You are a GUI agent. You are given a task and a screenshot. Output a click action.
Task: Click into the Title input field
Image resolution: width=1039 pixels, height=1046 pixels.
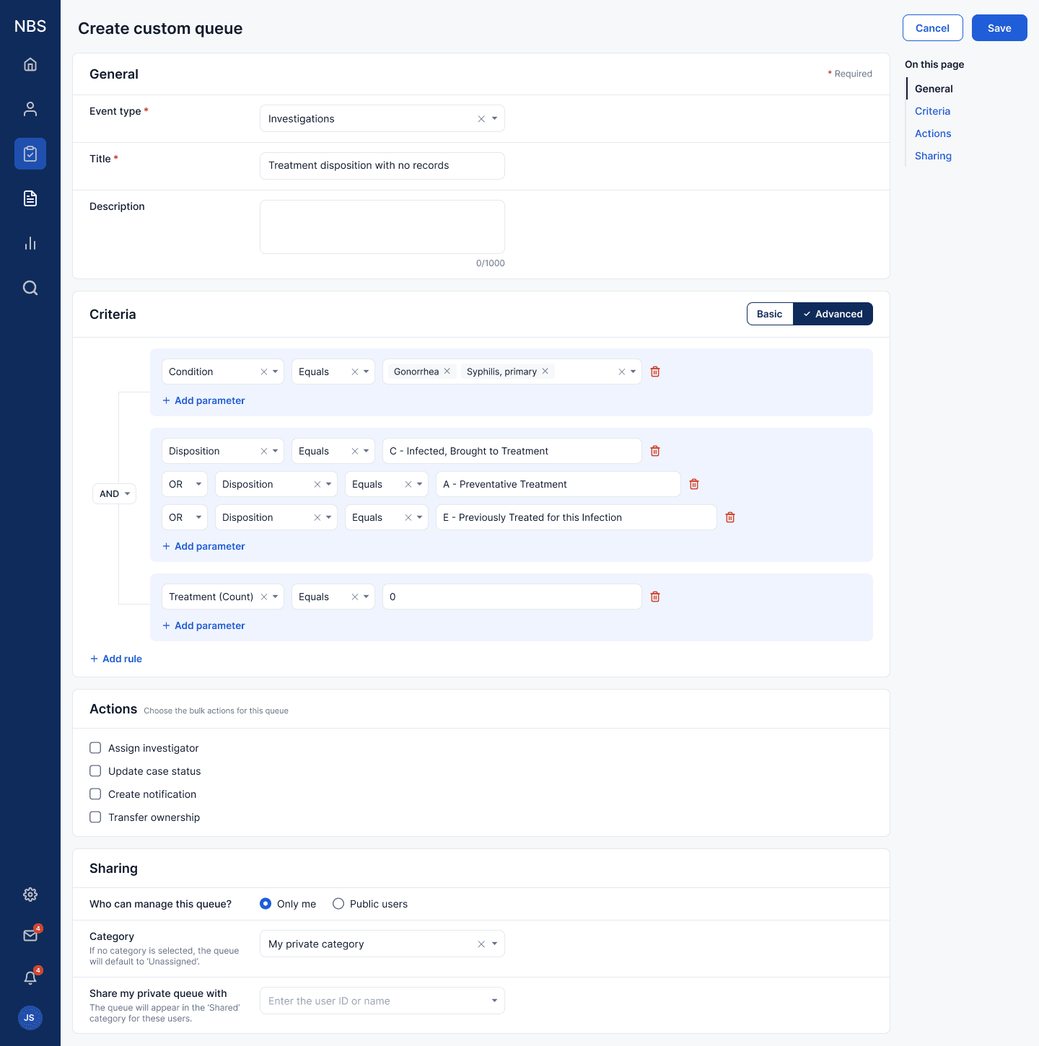coord(382,166)
